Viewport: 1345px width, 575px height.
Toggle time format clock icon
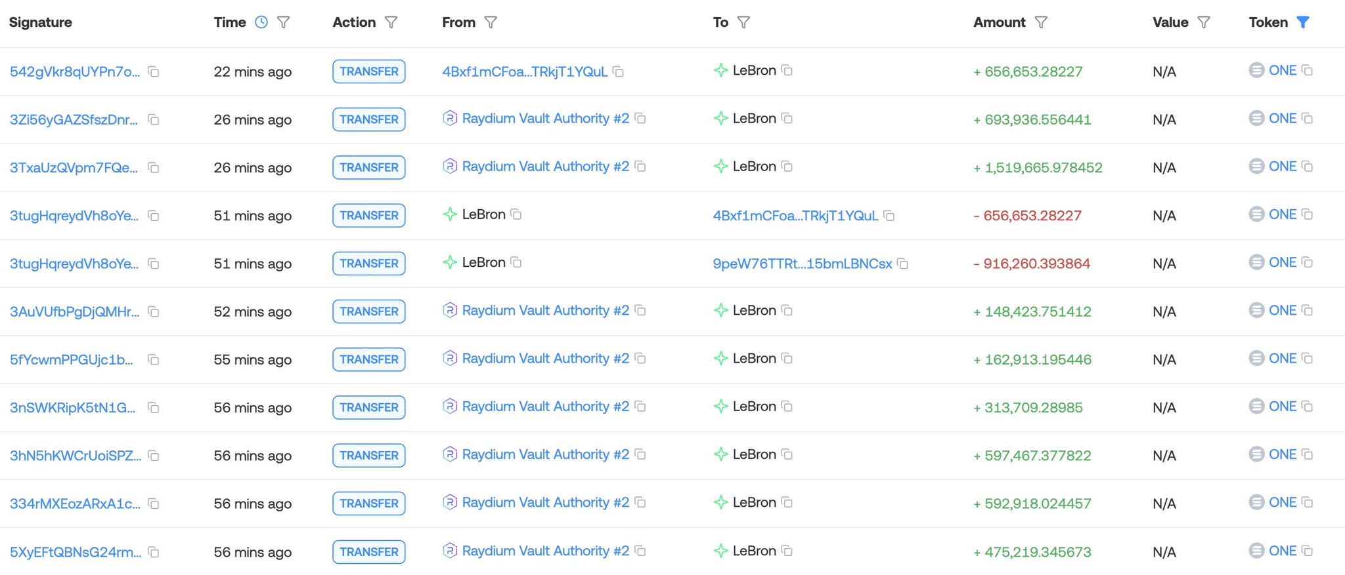[261, 22]
